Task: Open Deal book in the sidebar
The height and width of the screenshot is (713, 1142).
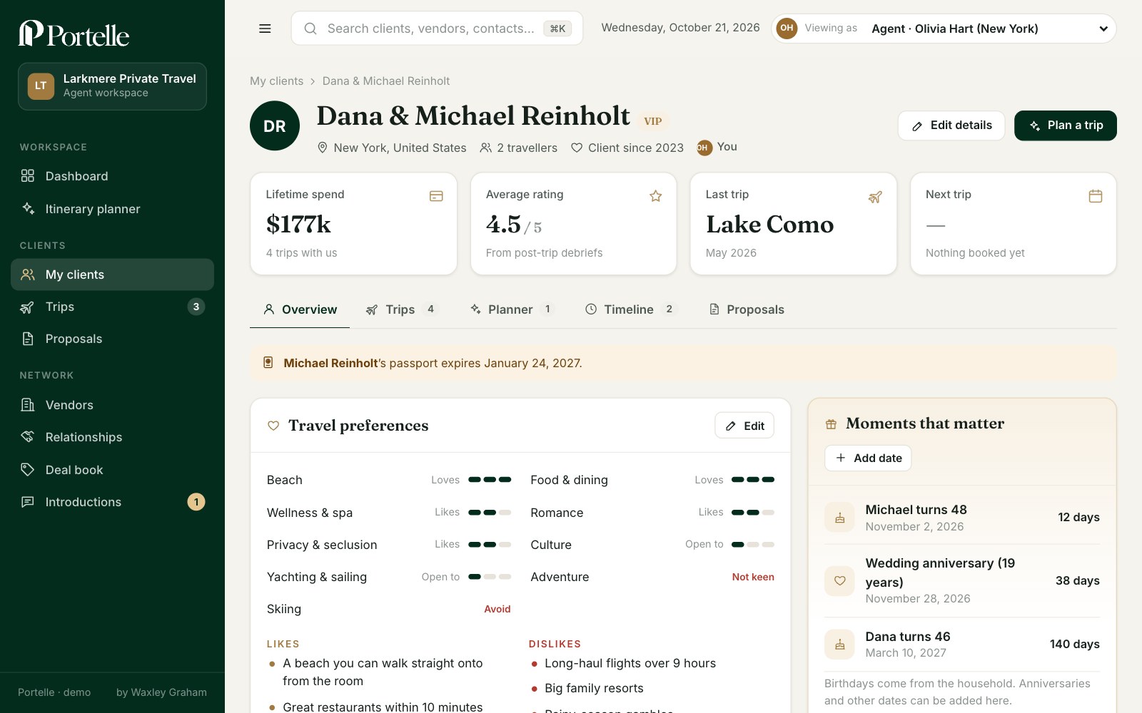Action: pos(112,470)
